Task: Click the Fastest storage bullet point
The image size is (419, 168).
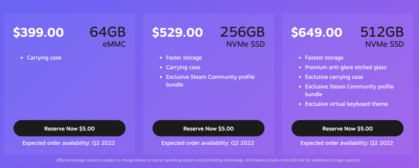Action: [x=324, y=58]
